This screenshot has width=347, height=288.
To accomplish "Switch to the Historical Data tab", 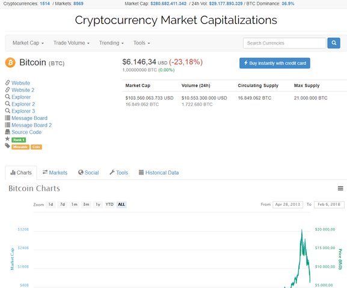I will tap(159, 172).
